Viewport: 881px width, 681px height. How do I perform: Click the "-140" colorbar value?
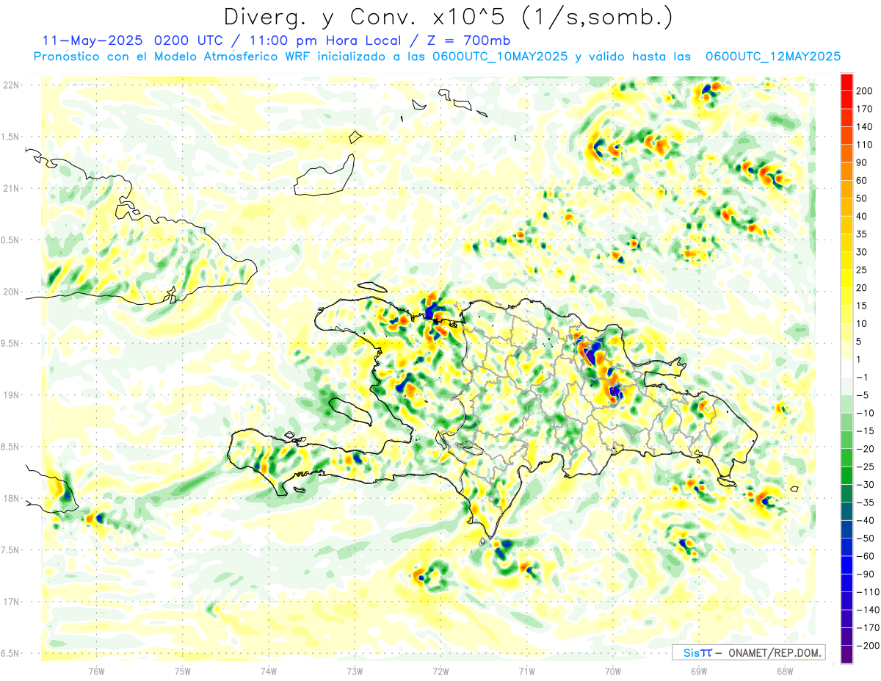pos(866,610)
